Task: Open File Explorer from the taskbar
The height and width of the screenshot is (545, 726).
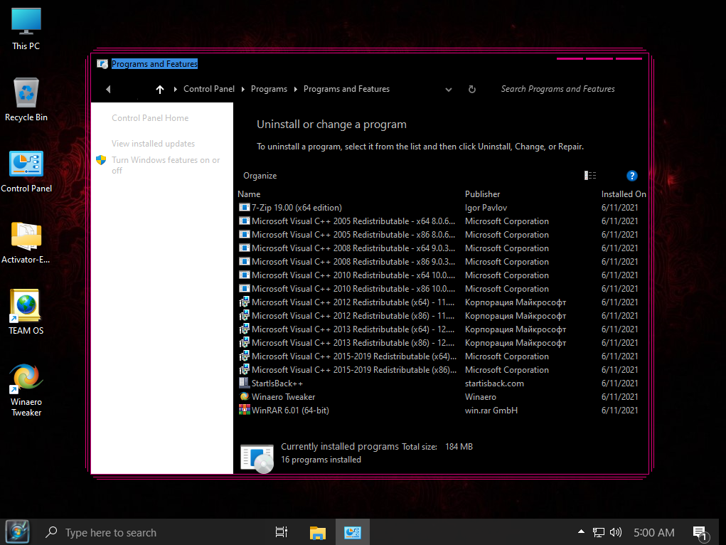Action: tap(318, 532)
